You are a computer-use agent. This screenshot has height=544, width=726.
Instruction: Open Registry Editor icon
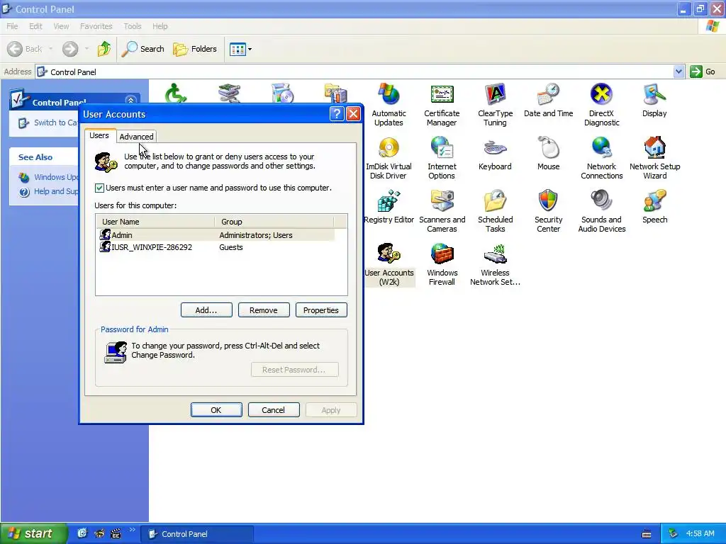tap(389, 207)
